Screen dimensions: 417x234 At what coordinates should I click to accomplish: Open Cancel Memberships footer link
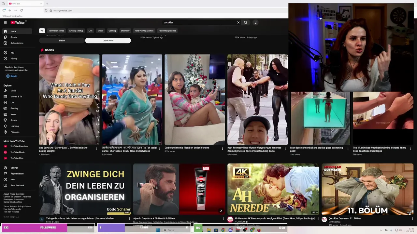tap(13, 202)
